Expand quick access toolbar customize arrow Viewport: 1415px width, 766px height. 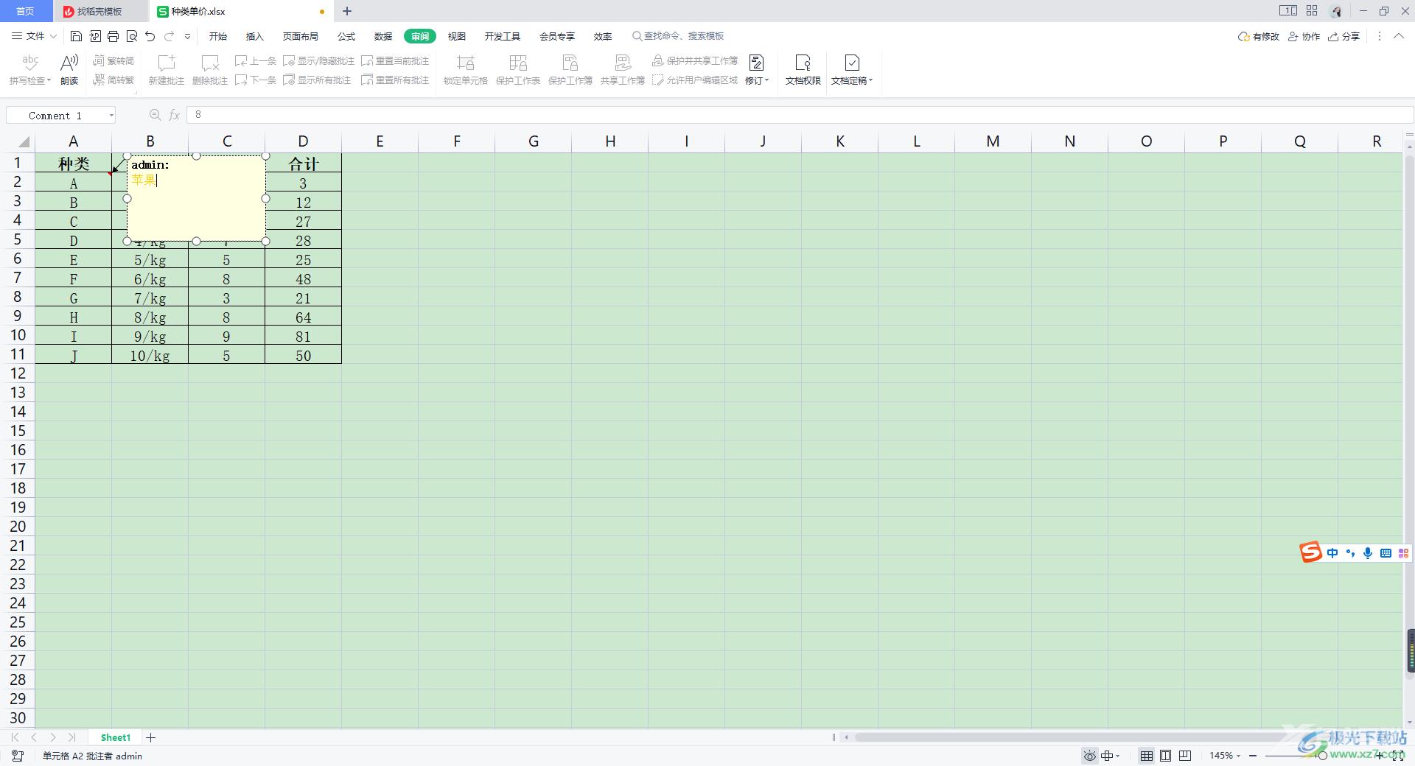(x=187, y=36)
